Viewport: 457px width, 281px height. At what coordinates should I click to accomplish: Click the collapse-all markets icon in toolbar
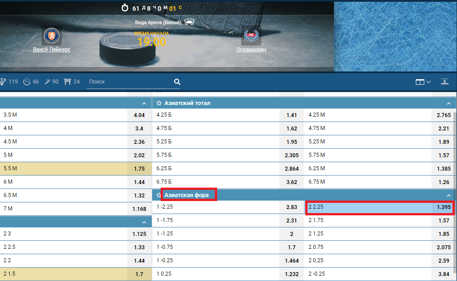[444, 82]
